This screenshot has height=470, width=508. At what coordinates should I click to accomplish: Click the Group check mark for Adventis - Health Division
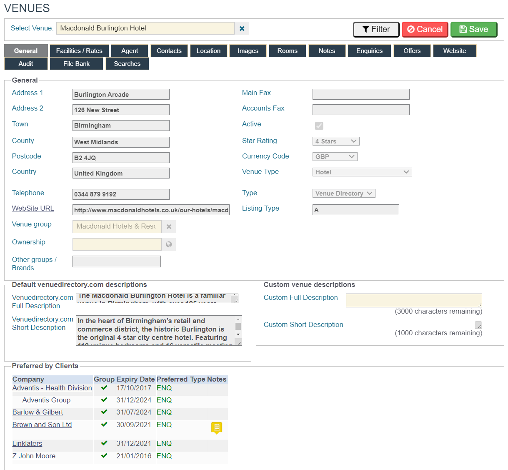pyautogui.click(x=104, y=388)
